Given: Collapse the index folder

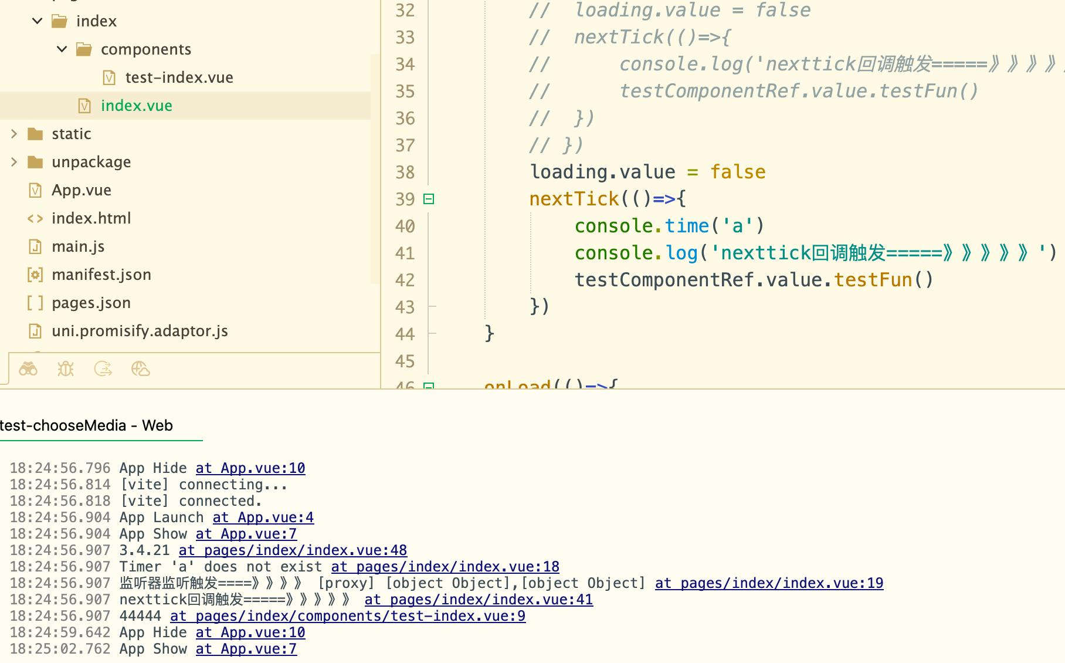Looking at the screenshot, I should [x=38, y=21].
